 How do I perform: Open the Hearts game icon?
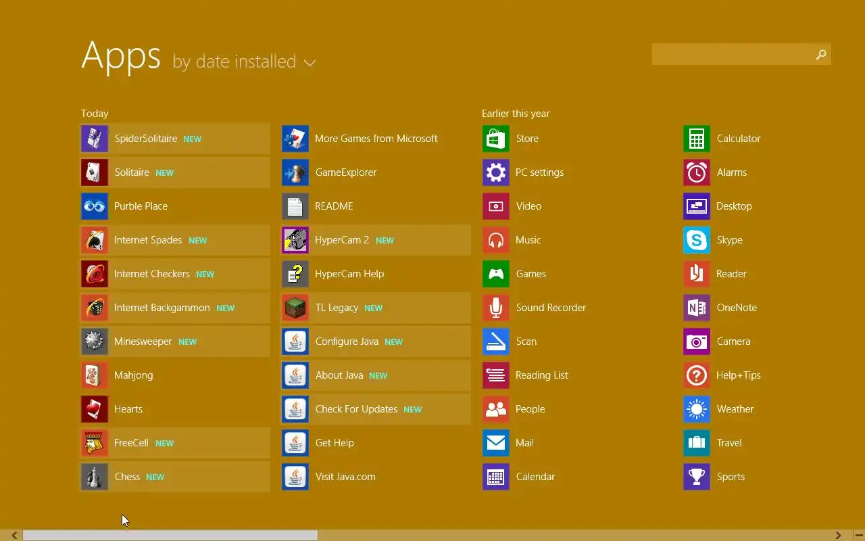point(95,409)
